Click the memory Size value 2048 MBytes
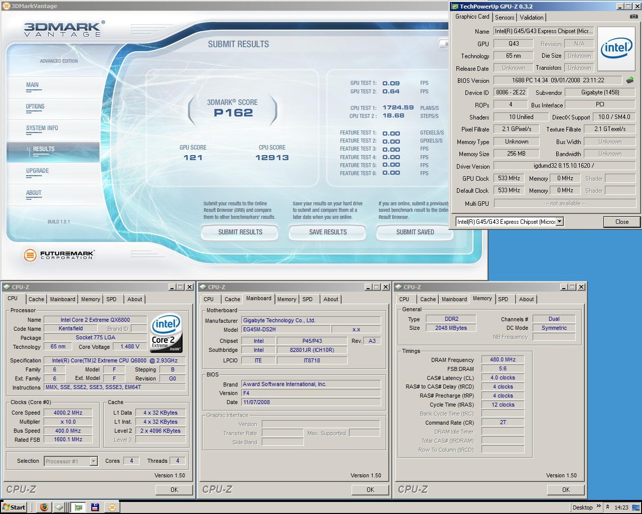 point(451,328)
